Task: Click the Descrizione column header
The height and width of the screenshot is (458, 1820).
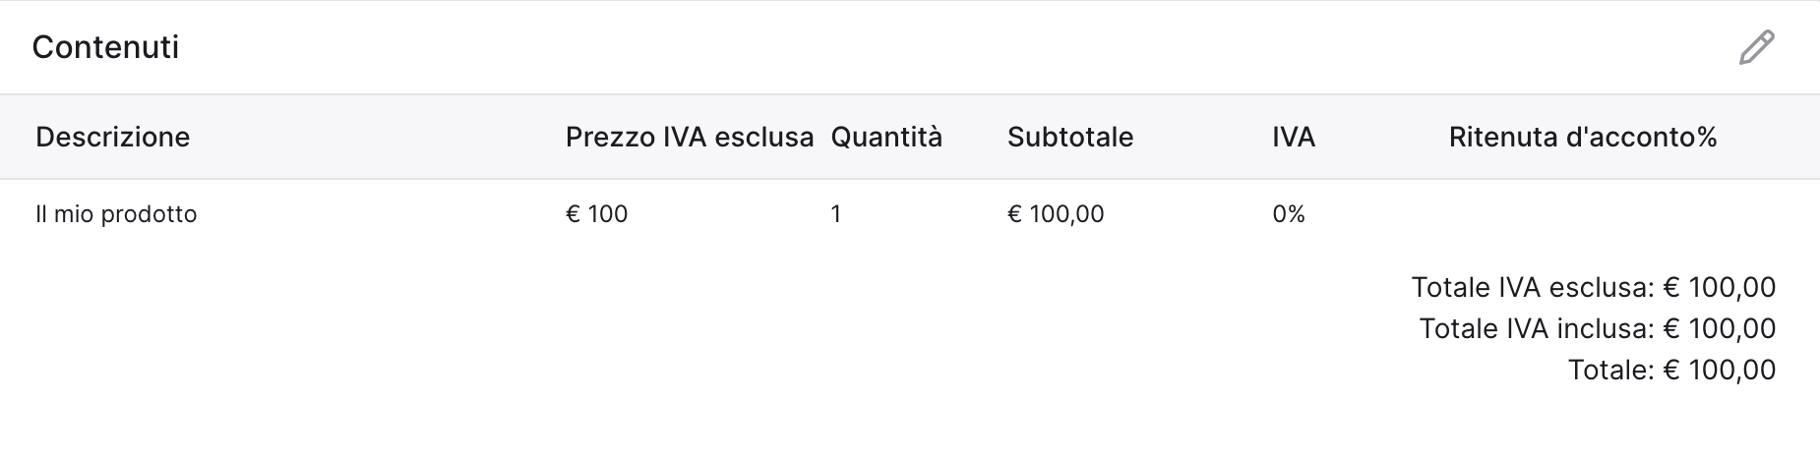Action: pos(113,137)
